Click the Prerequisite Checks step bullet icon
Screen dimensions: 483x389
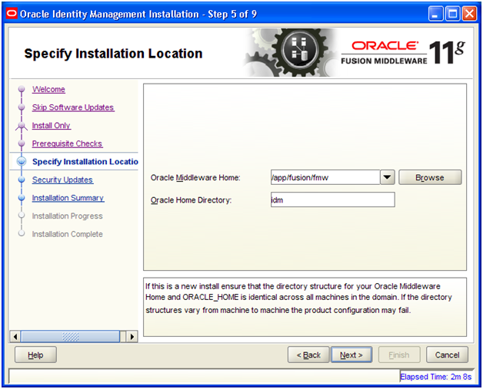click(22, 143)
